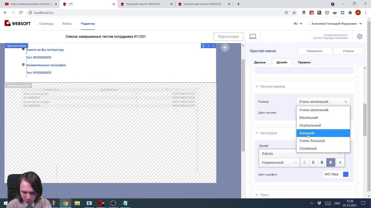371x208 pixels.
Task: Open the Chrome extensions puzzle menu
Action: tap(350, 12)
